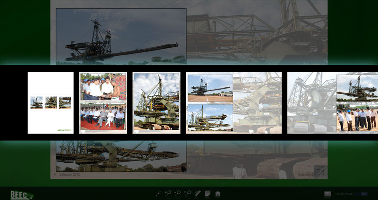Open the sticky note icon in toolbar
Viewport: 378px width, 200px height.
208,193
